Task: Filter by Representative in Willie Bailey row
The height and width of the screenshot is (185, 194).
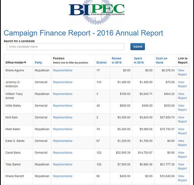Action: coord(62,106)
